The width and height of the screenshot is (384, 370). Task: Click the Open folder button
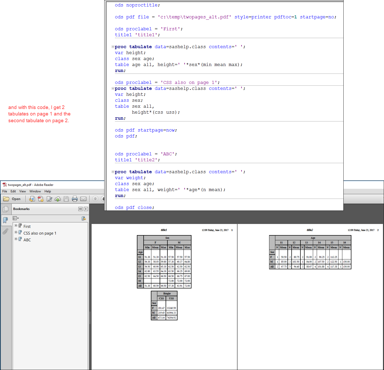12,199
